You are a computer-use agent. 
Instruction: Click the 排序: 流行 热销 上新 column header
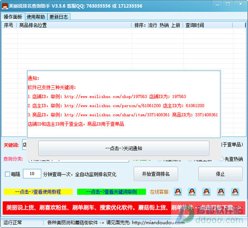point(157,25)
